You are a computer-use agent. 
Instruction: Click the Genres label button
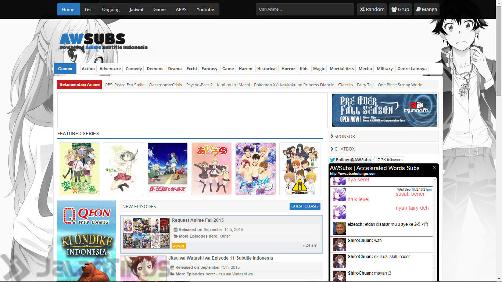(65, 69)
